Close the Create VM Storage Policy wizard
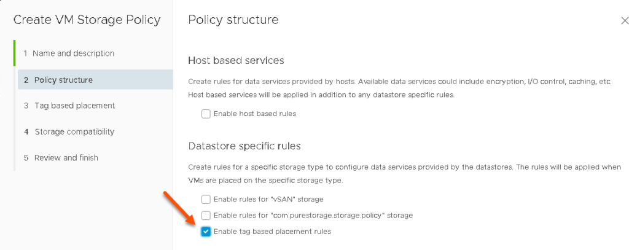This screenshot has width=629, height=250. click(625, 20)
